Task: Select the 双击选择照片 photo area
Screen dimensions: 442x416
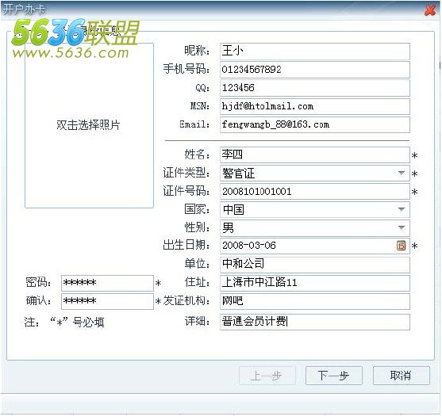Action: [89, 125]
